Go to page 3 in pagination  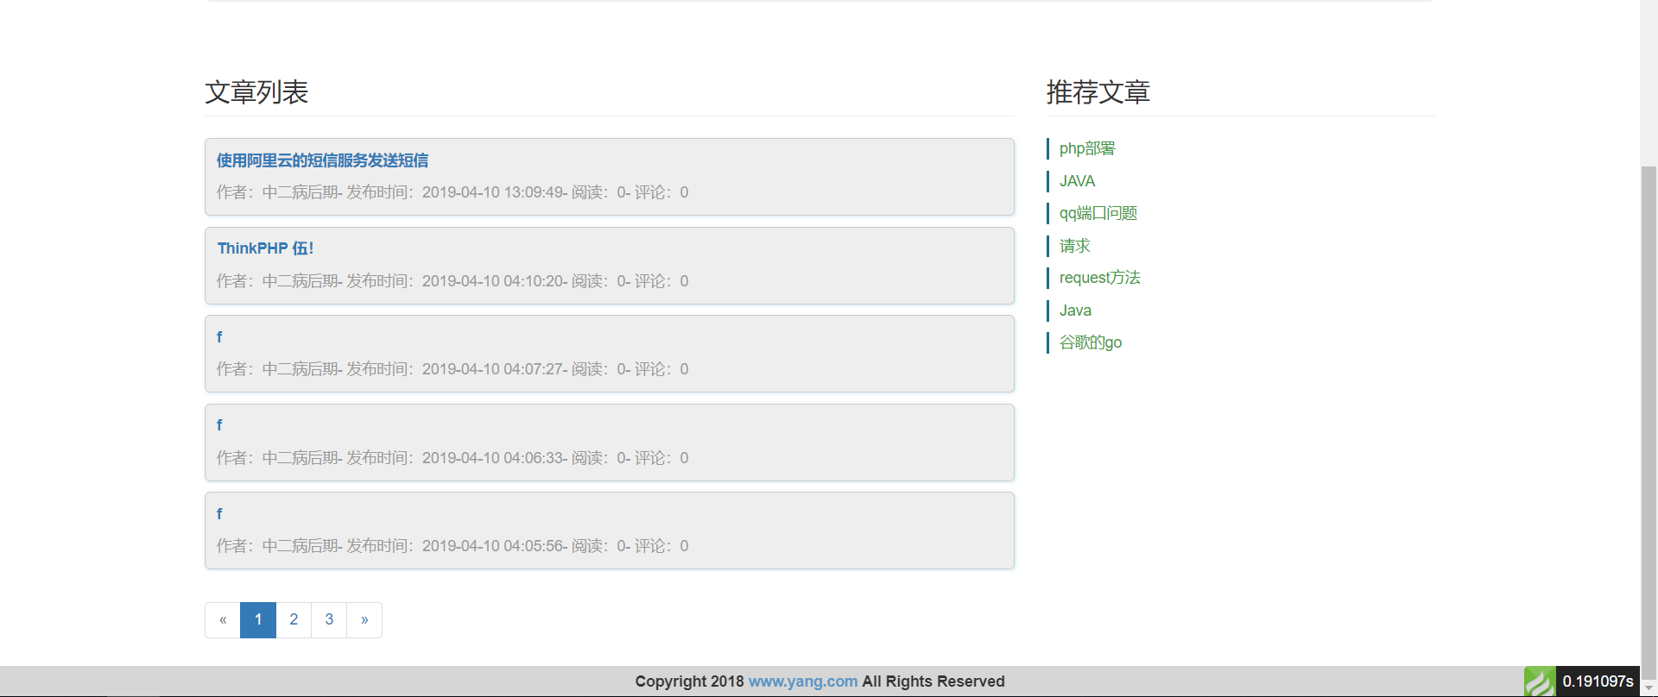coord(329,620)
